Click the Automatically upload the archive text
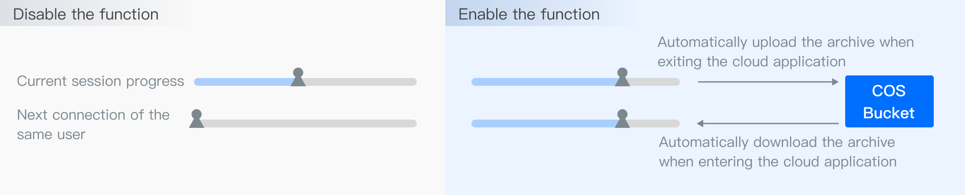This screenshot has width=965, height=195. coord(785,52)
